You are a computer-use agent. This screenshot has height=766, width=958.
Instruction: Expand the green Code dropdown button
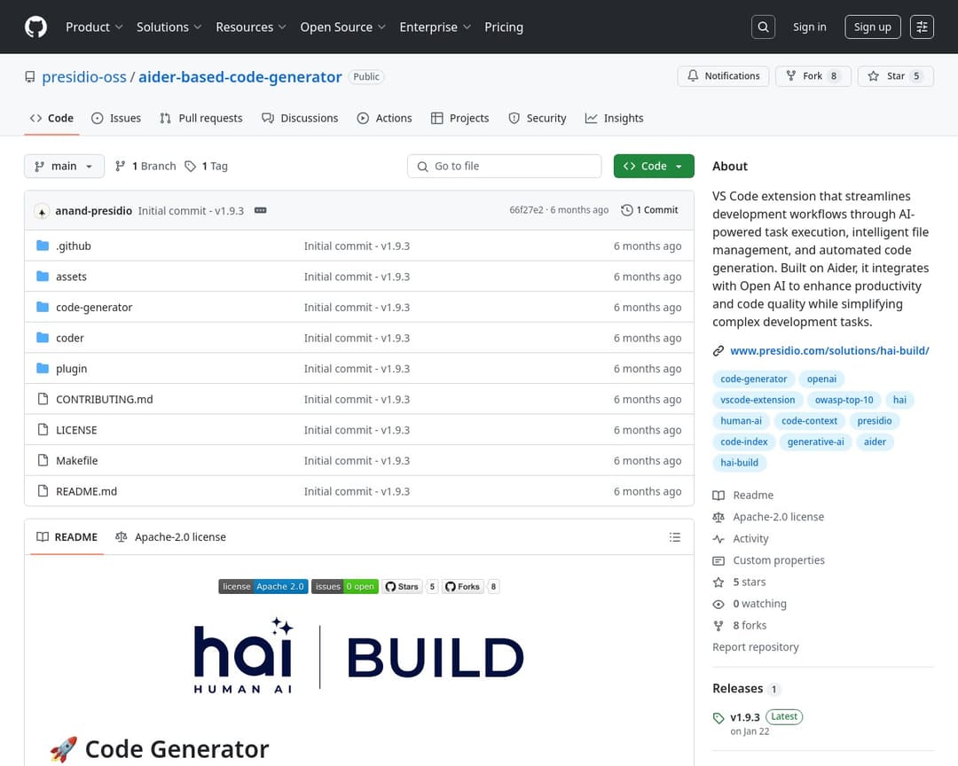click(x=654, y=166)
